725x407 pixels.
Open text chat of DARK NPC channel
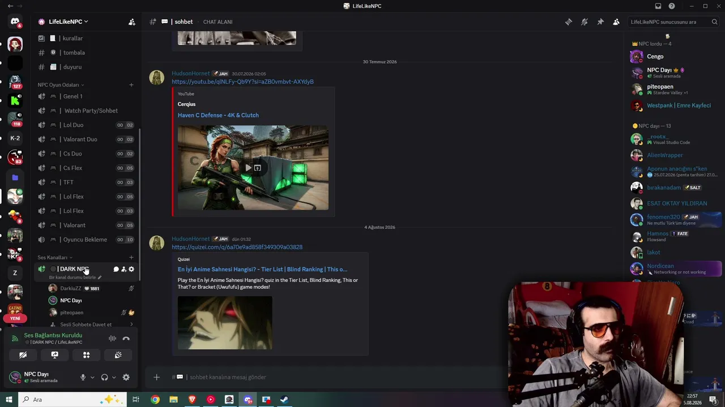116,269
